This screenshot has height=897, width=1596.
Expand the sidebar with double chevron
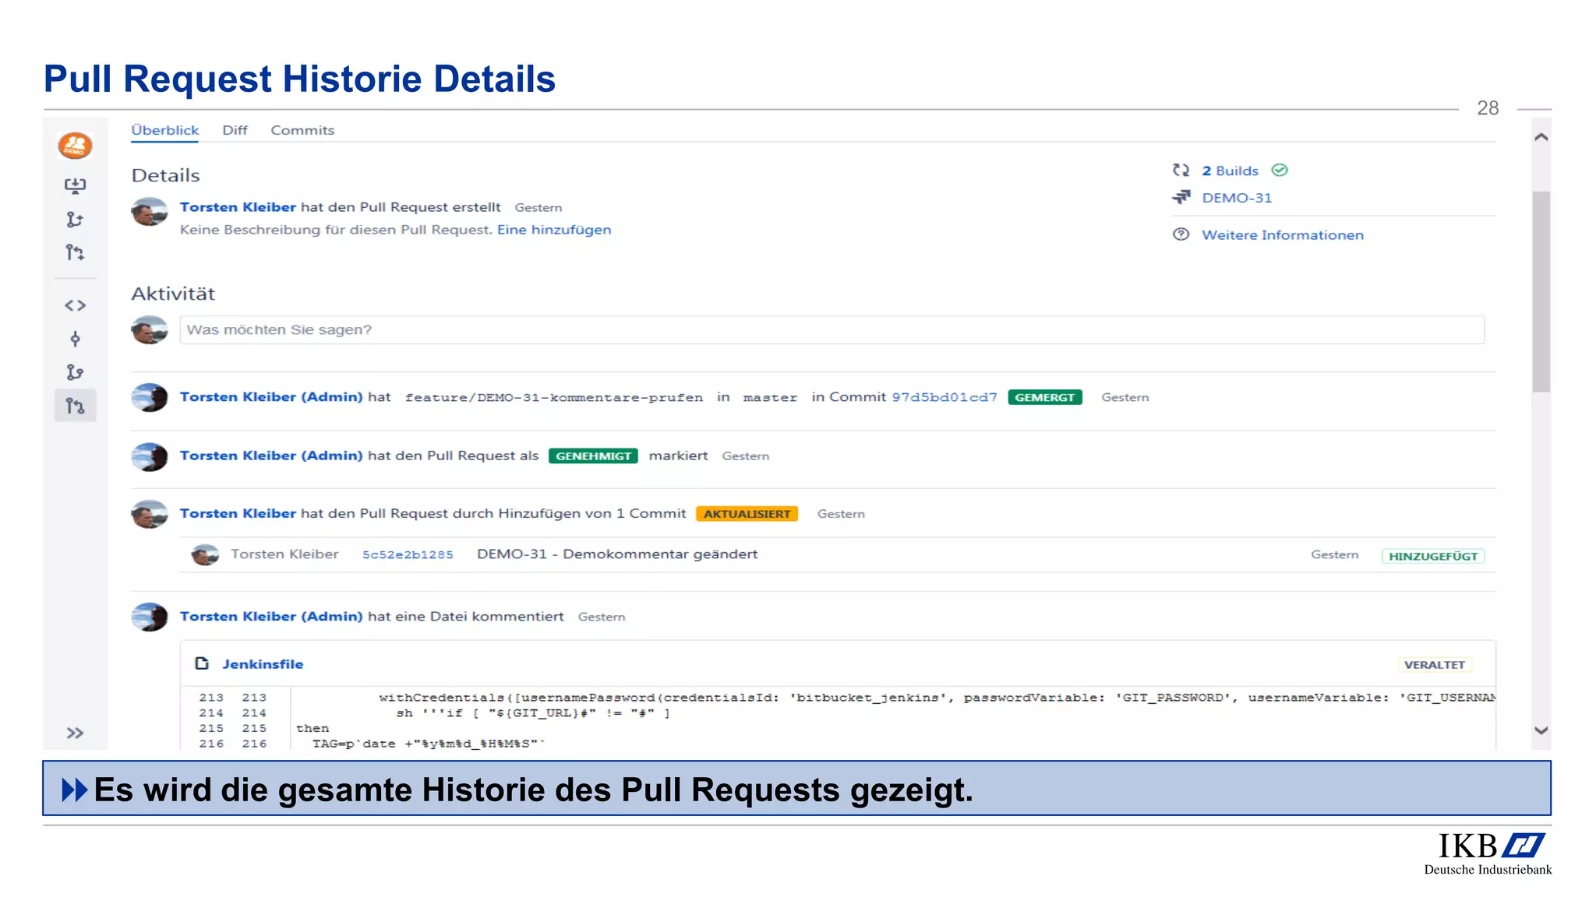point(75,733)
